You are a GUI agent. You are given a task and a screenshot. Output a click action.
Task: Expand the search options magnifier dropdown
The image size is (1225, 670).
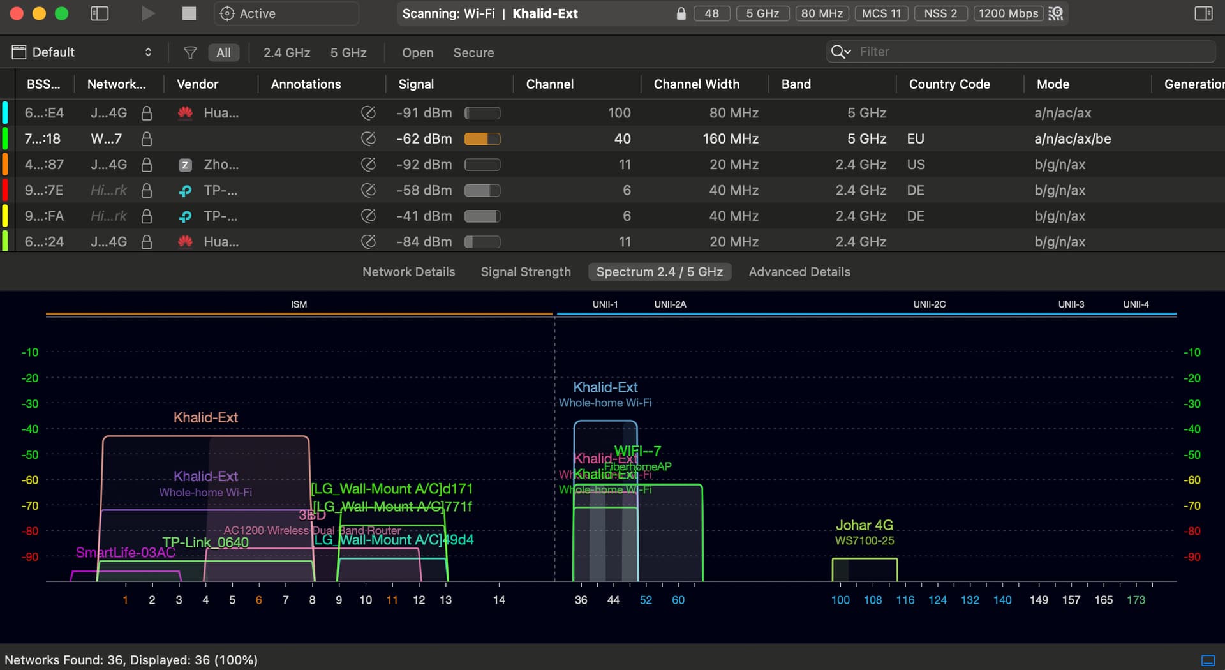pos(840,52)
